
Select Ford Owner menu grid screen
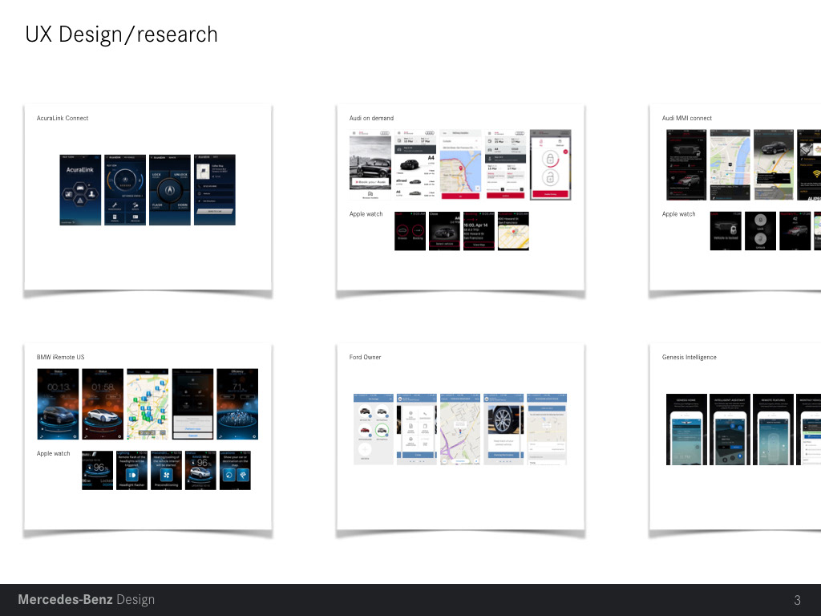417,429
